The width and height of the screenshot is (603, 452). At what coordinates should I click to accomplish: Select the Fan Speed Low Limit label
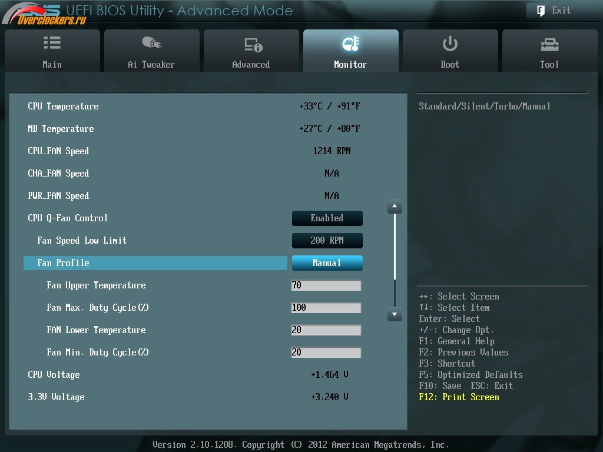(x=82, y=241)
